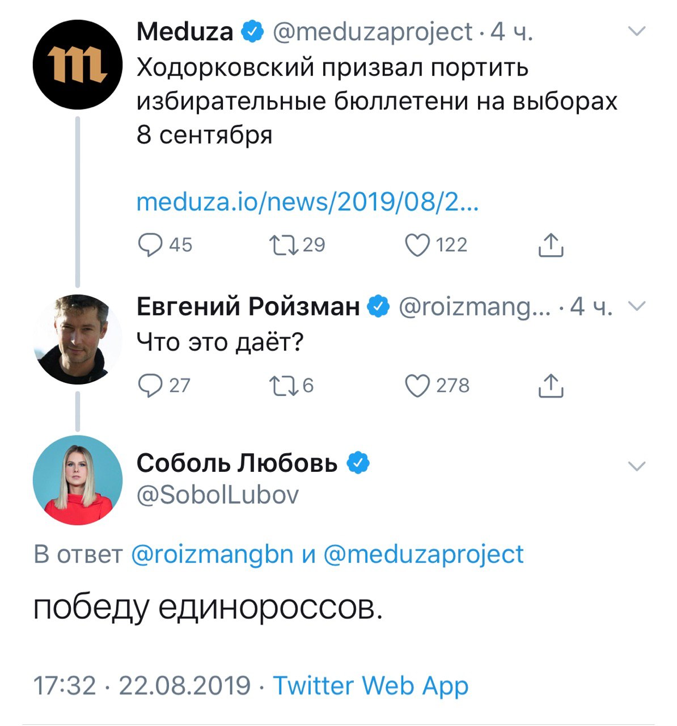Open @meduzaproject mention in reply line
The height and width of the screenshot is (726, 677).
click(423, 554)
